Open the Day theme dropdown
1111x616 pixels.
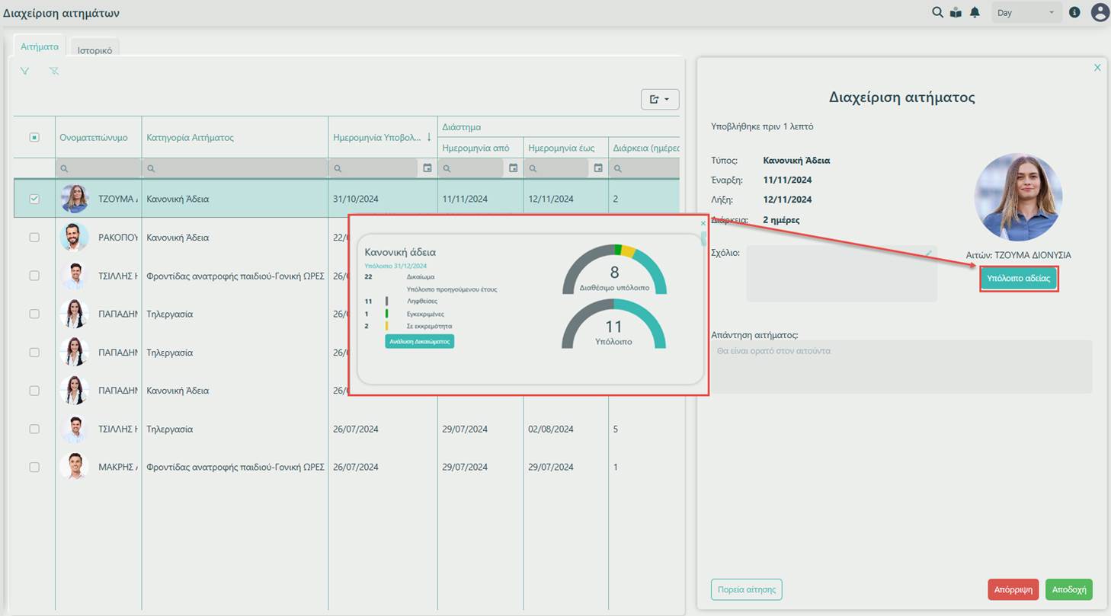click(x=1026, y=12)
